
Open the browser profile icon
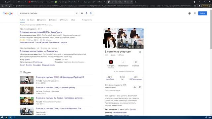click(199, 6)
